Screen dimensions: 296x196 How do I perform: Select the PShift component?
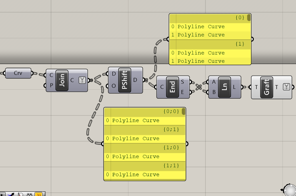click(124, 80)
